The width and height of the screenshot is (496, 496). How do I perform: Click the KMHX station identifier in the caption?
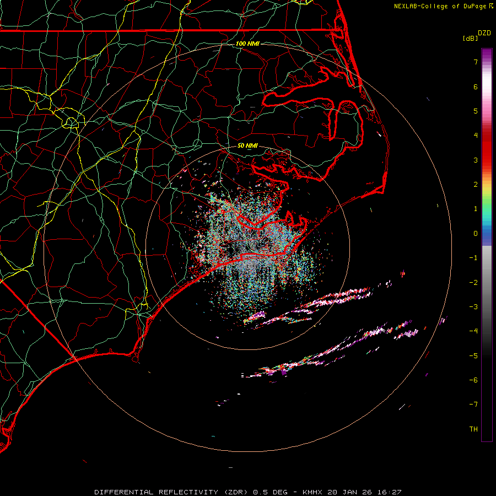click(312, 492)
